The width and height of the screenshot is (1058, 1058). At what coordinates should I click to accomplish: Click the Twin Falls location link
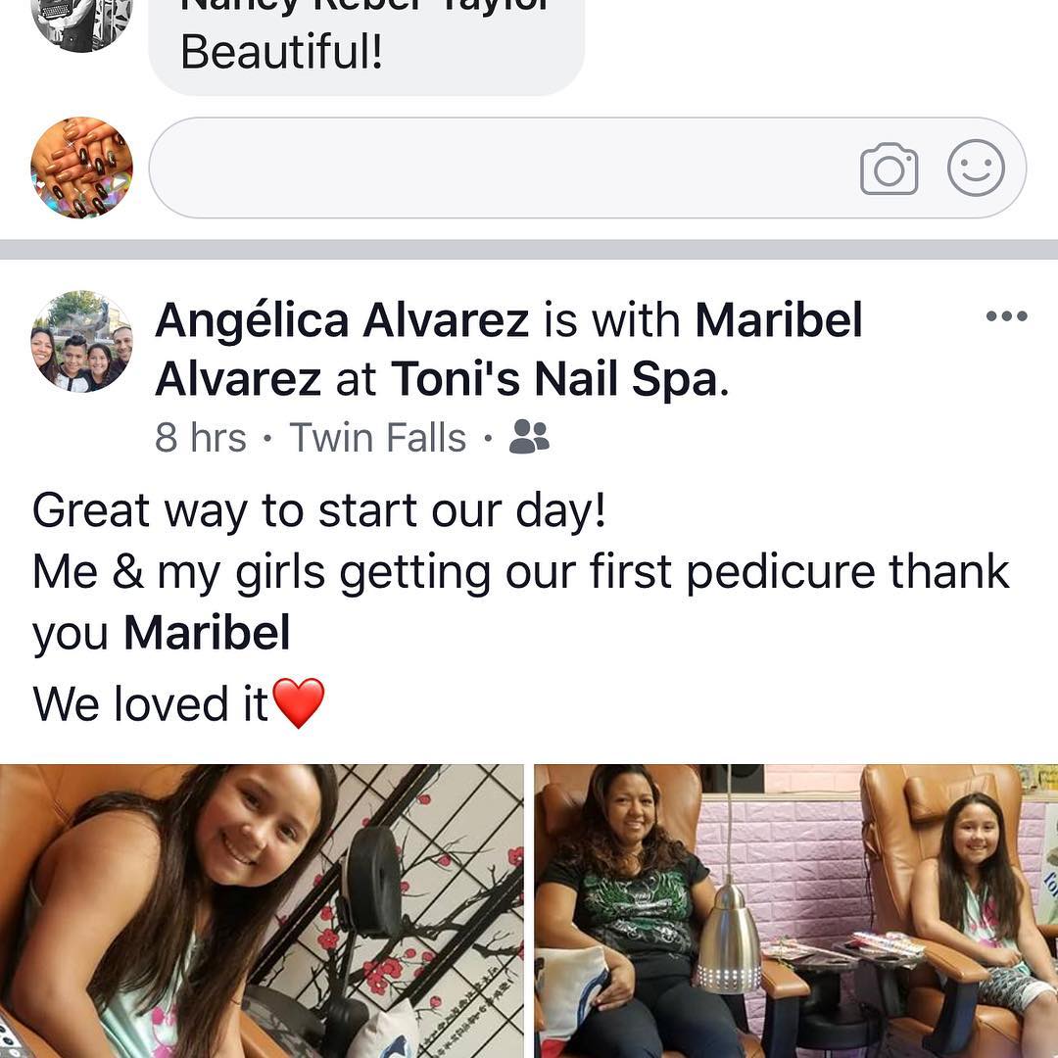(x=378, y=437)
